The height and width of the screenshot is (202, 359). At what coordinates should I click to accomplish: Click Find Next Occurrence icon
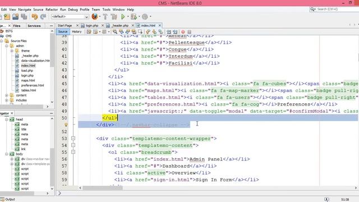(x=127, y=31)
